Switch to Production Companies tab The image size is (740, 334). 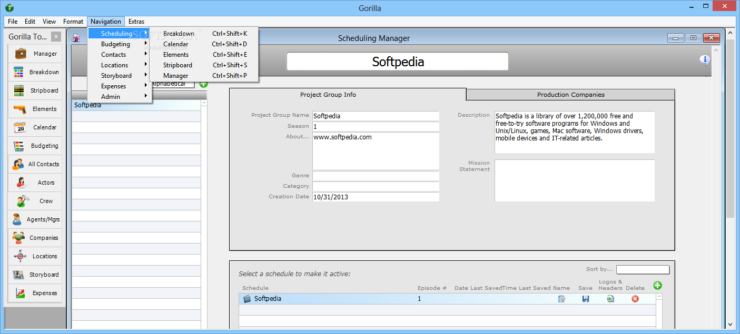pyautogui.click(x=570, y=95)
